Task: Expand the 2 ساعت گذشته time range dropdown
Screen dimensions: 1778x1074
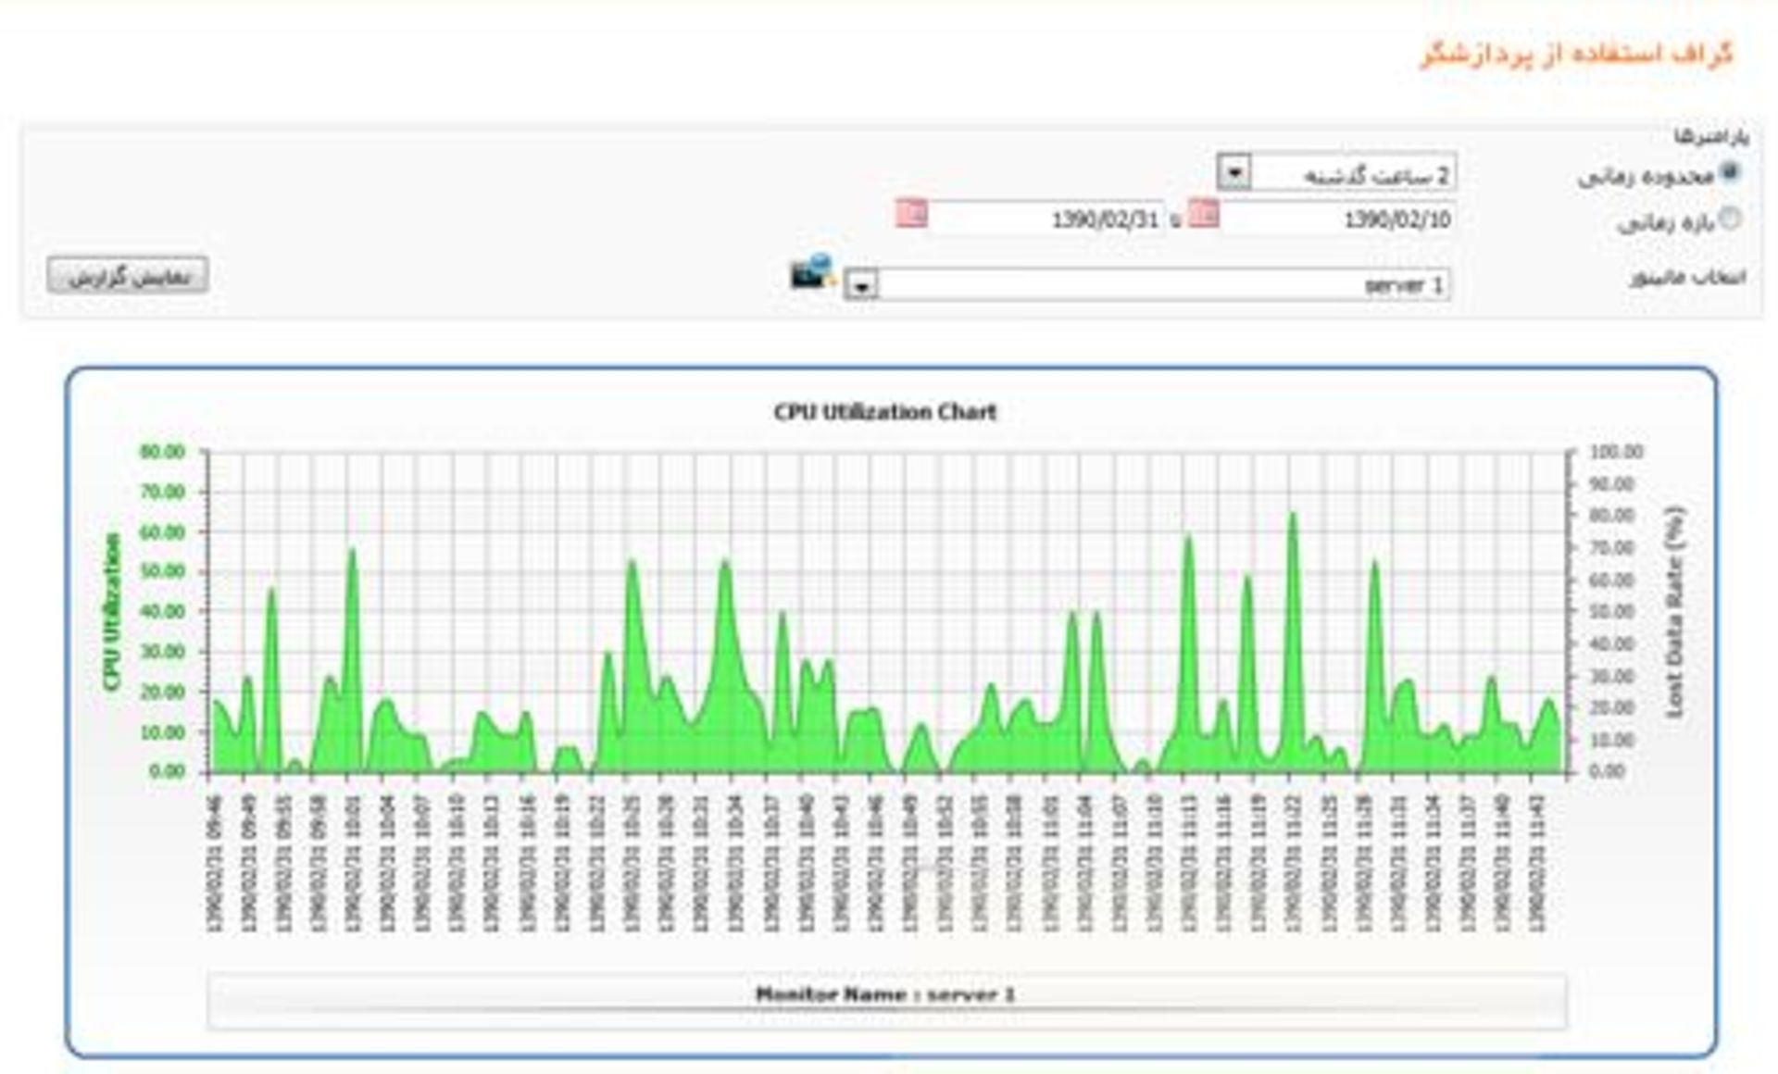Action: point(1233,172)
